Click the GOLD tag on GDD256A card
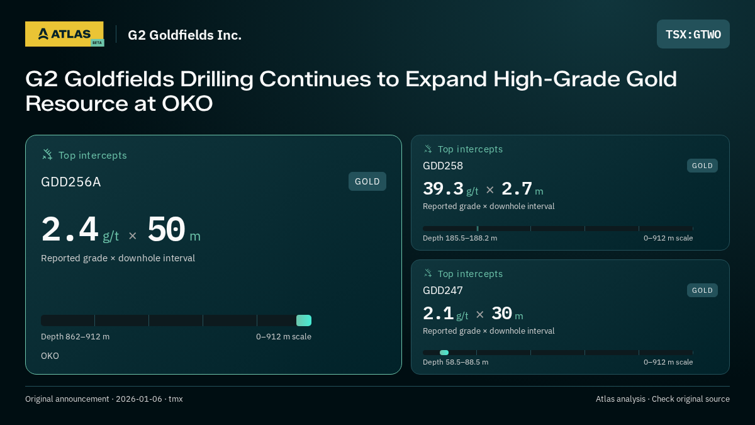Viewport: 755px width, 425px height. [367, 181]
